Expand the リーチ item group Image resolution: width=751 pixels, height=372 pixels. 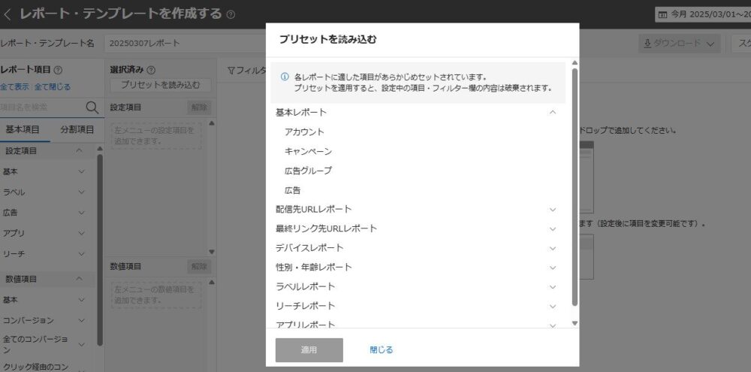pyautogui.click(x=81, y=253)
